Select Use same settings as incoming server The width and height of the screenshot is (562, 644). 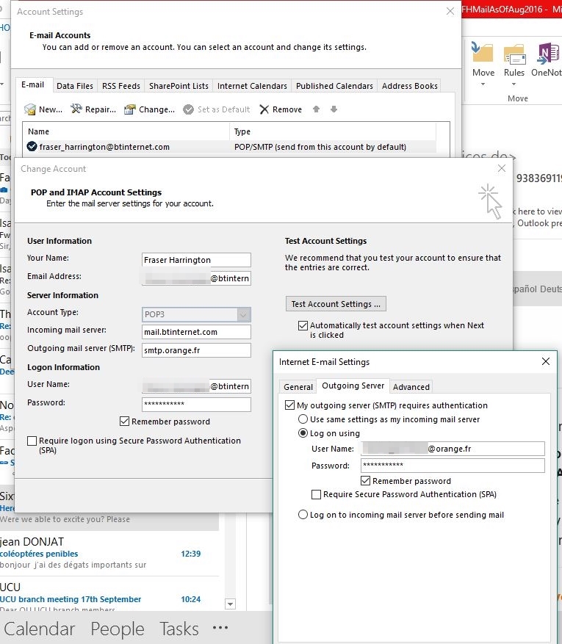(303, 419)
